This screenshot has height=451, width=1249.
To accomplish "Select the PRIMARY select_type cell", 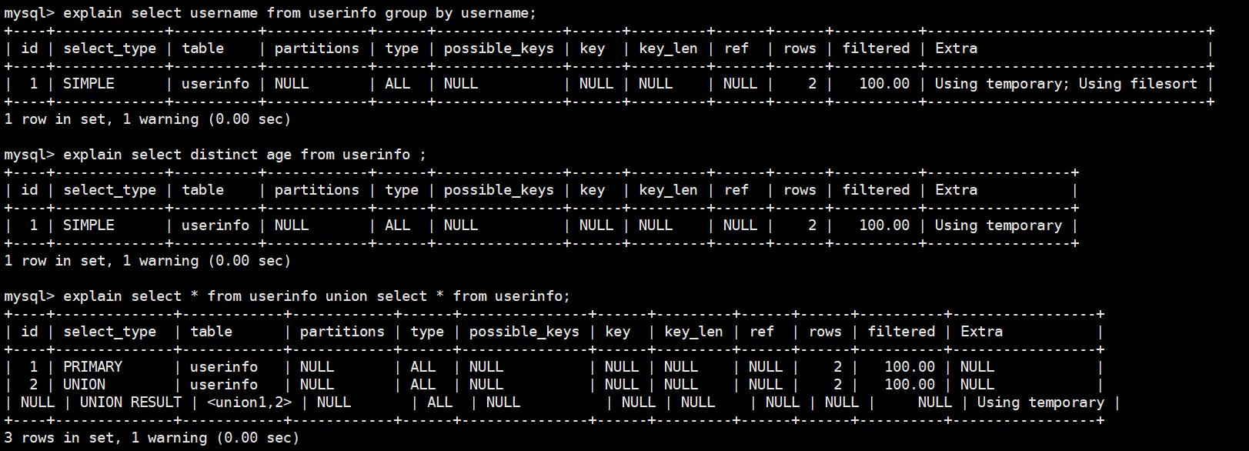I will coord(92,367).
